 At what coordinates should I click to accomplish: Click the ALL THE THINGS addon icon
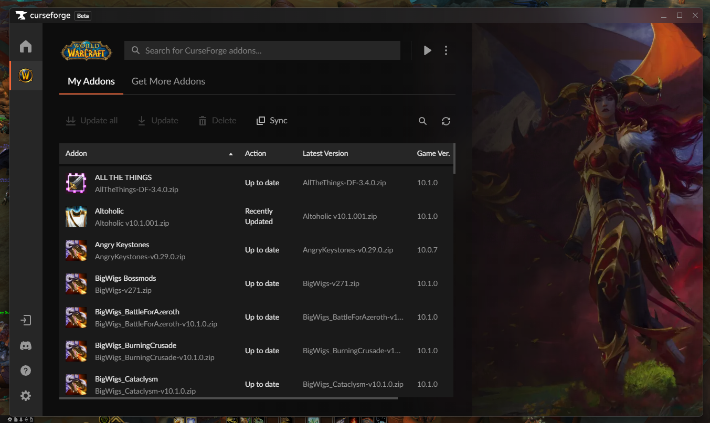point(76,183)
